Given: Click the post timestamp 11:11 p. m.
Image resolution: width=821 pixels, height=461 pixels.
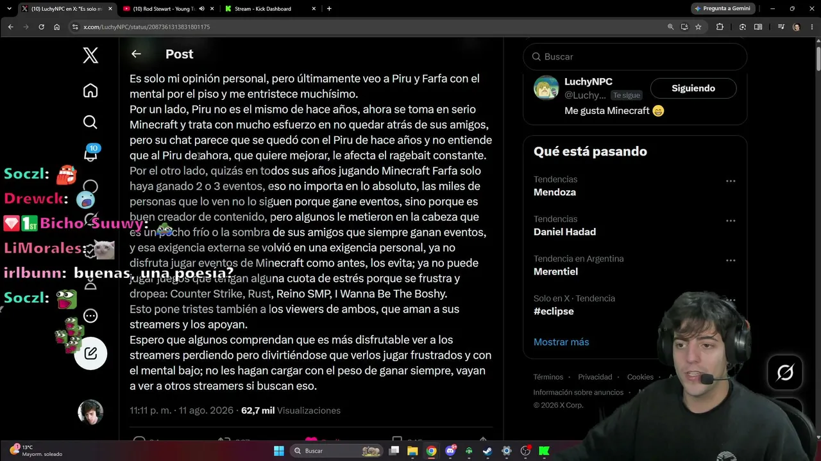Looking at the screenshot, I should tap(149, 410).
